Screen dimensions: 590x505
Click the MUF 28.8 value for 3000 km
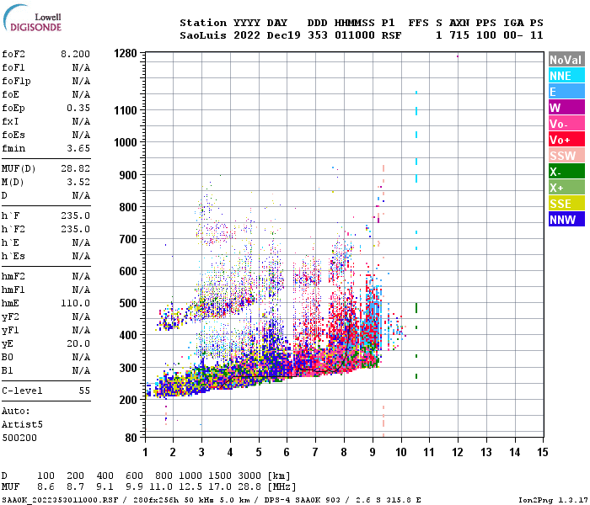pyautogui.click(x=249, y=487)
